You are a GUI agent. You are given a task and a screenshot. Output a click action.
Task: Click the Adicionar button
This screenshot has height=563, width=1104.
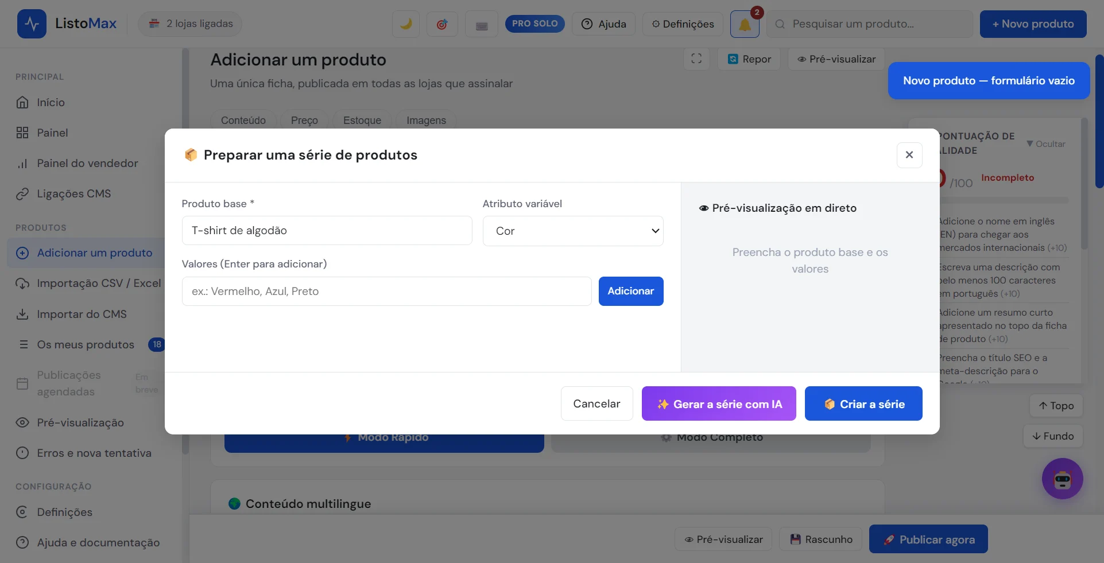(x=631, y=291)
